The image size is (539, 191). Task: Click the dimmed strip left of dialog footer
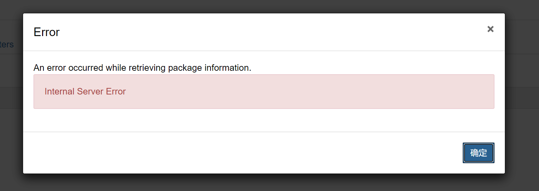[11, 153]
